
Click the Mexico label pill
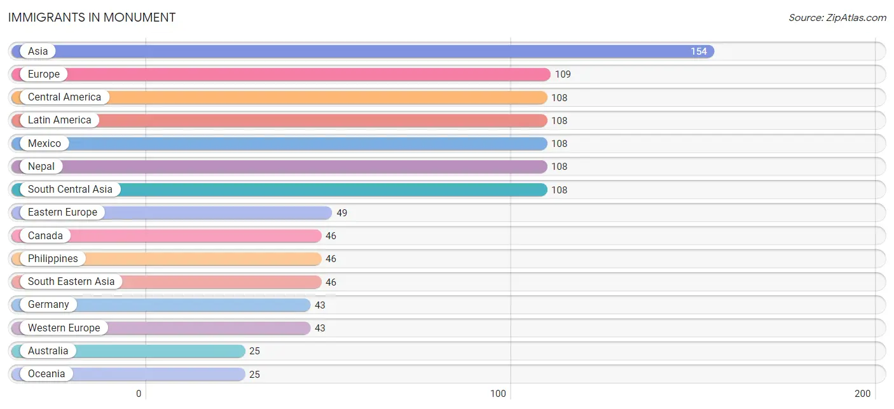[x=45, y=143]
